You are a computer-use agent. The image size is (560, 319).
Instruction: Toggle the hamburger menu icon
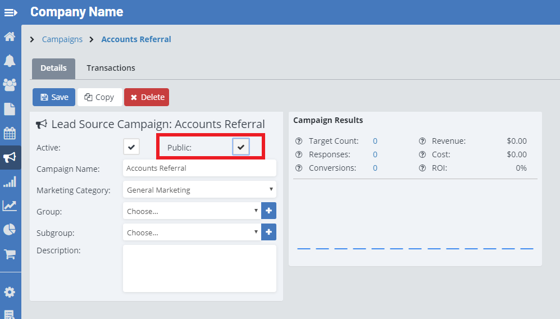click(x=11, y=12)
